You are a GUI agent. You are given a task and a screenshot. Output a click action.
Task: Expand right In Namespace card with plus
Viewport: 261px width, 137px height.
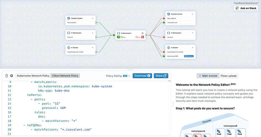click(x=192, y=33)
